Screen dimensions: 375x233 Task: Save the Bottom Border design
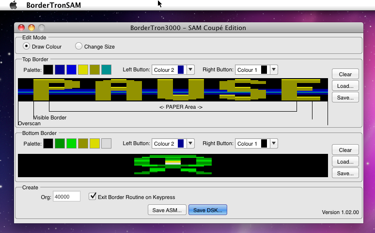pos(345,173)
